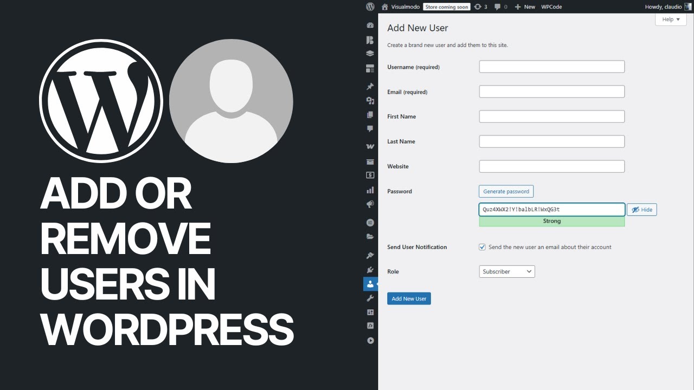Image resolution: width=694 pixels, height=390 pixels.
Task: Uncheck Send User Notification checkbox
Action: click(482, 247)
